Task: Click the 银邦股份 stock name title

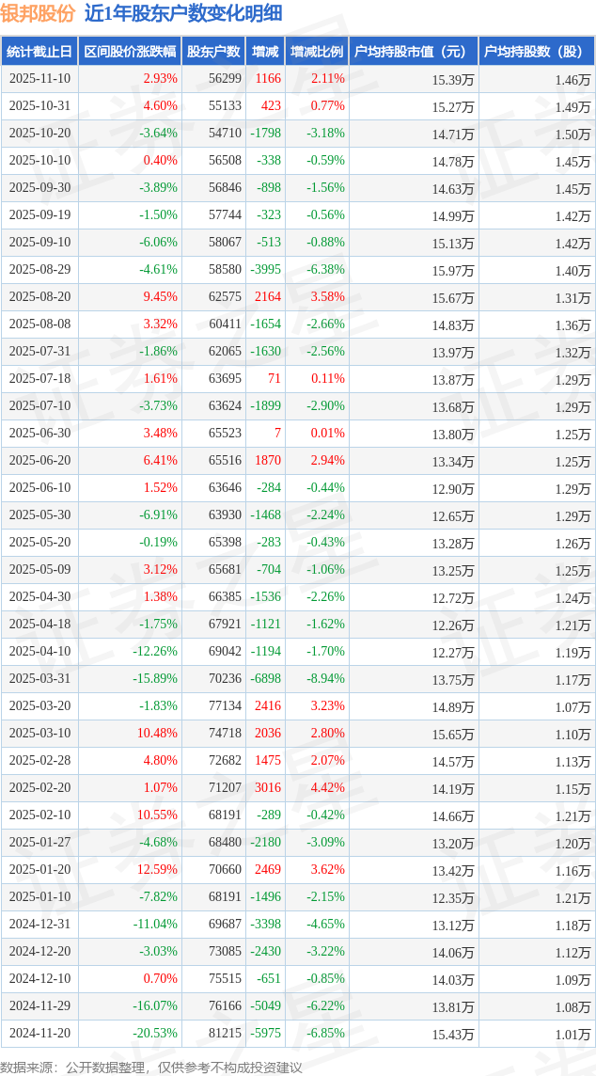Action: pos(38,13)
